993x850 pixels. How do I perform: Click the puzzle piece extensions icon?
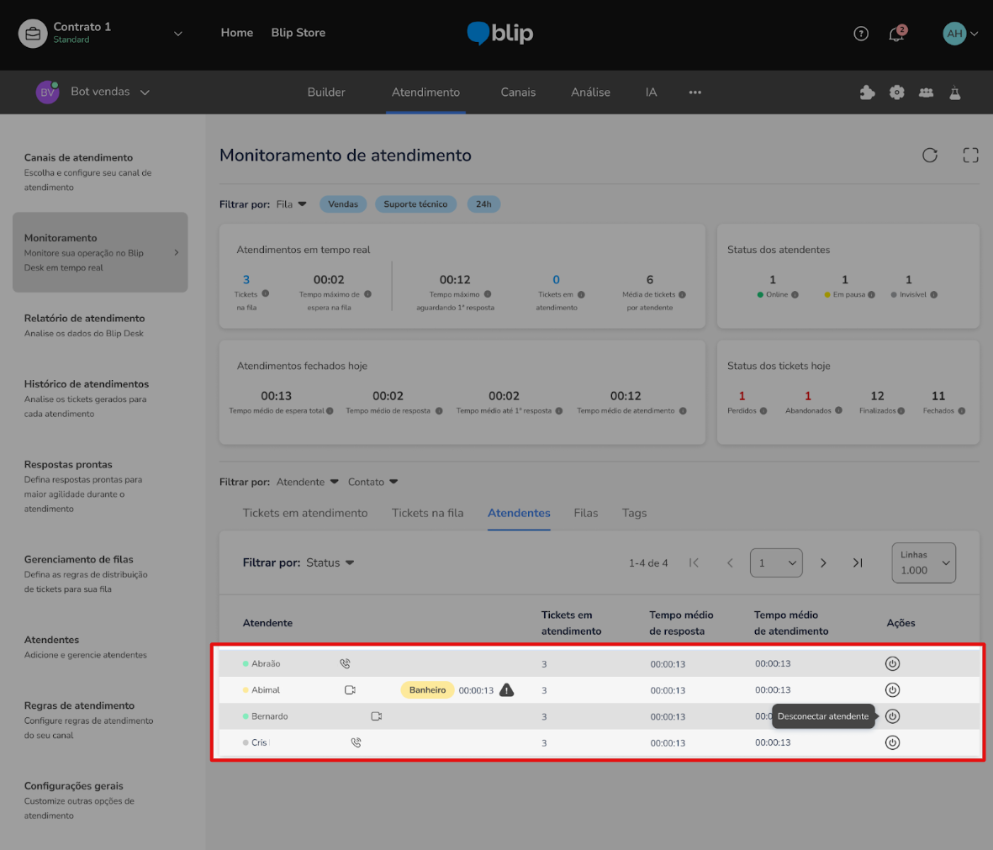click(867, 92)
